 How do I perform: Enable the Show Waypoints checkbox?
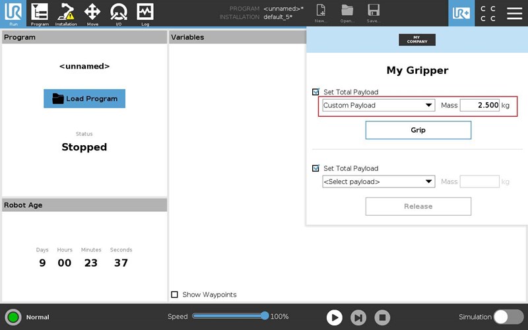click(175, 294)
